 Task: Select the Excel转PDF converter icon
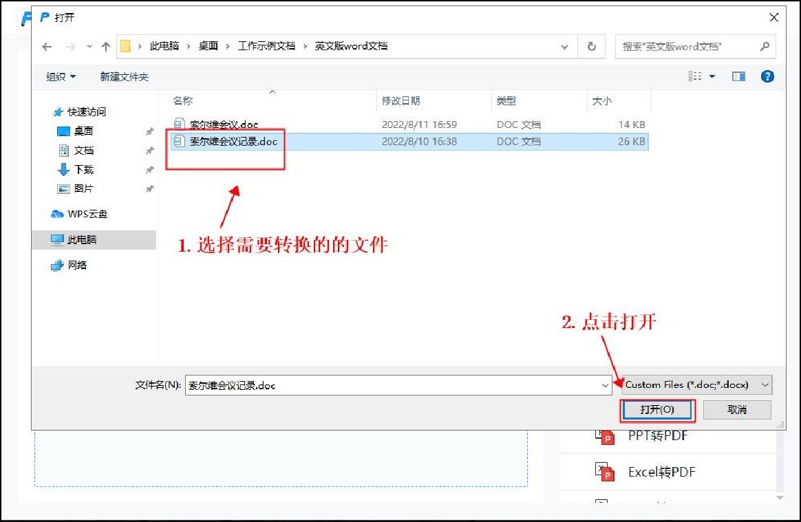point(606,472)
